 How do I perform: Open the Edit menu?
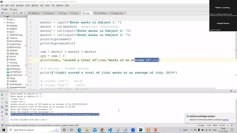(7, 6)
